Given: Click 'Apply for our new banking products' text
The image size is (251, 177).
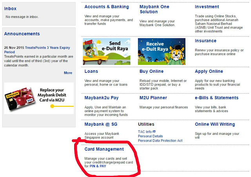Looking at the screenshot, I should click(217, 84).
